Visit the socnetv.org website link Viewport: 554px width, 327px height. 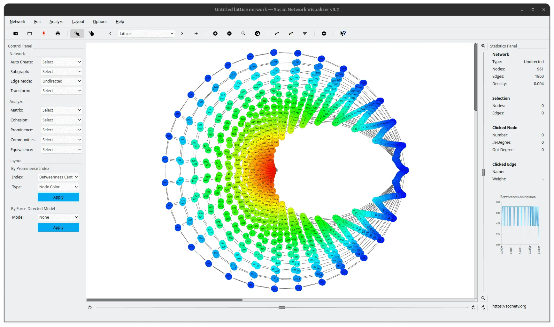point(509,306)
